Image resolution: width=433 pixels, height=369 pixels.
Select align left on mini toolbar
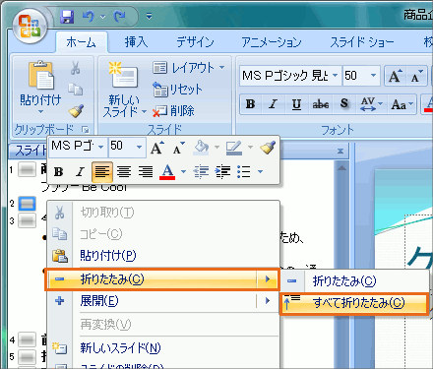[x=102, y=171]
